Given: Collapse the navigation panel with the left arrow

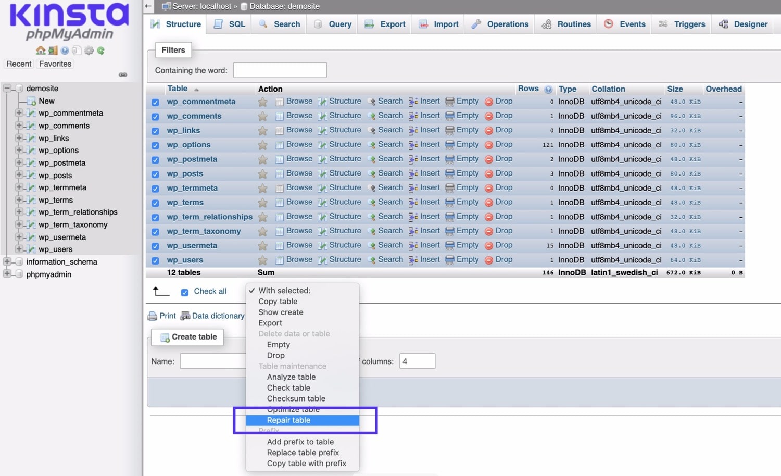Looking at the screenshot, I should tap(147, 6).
